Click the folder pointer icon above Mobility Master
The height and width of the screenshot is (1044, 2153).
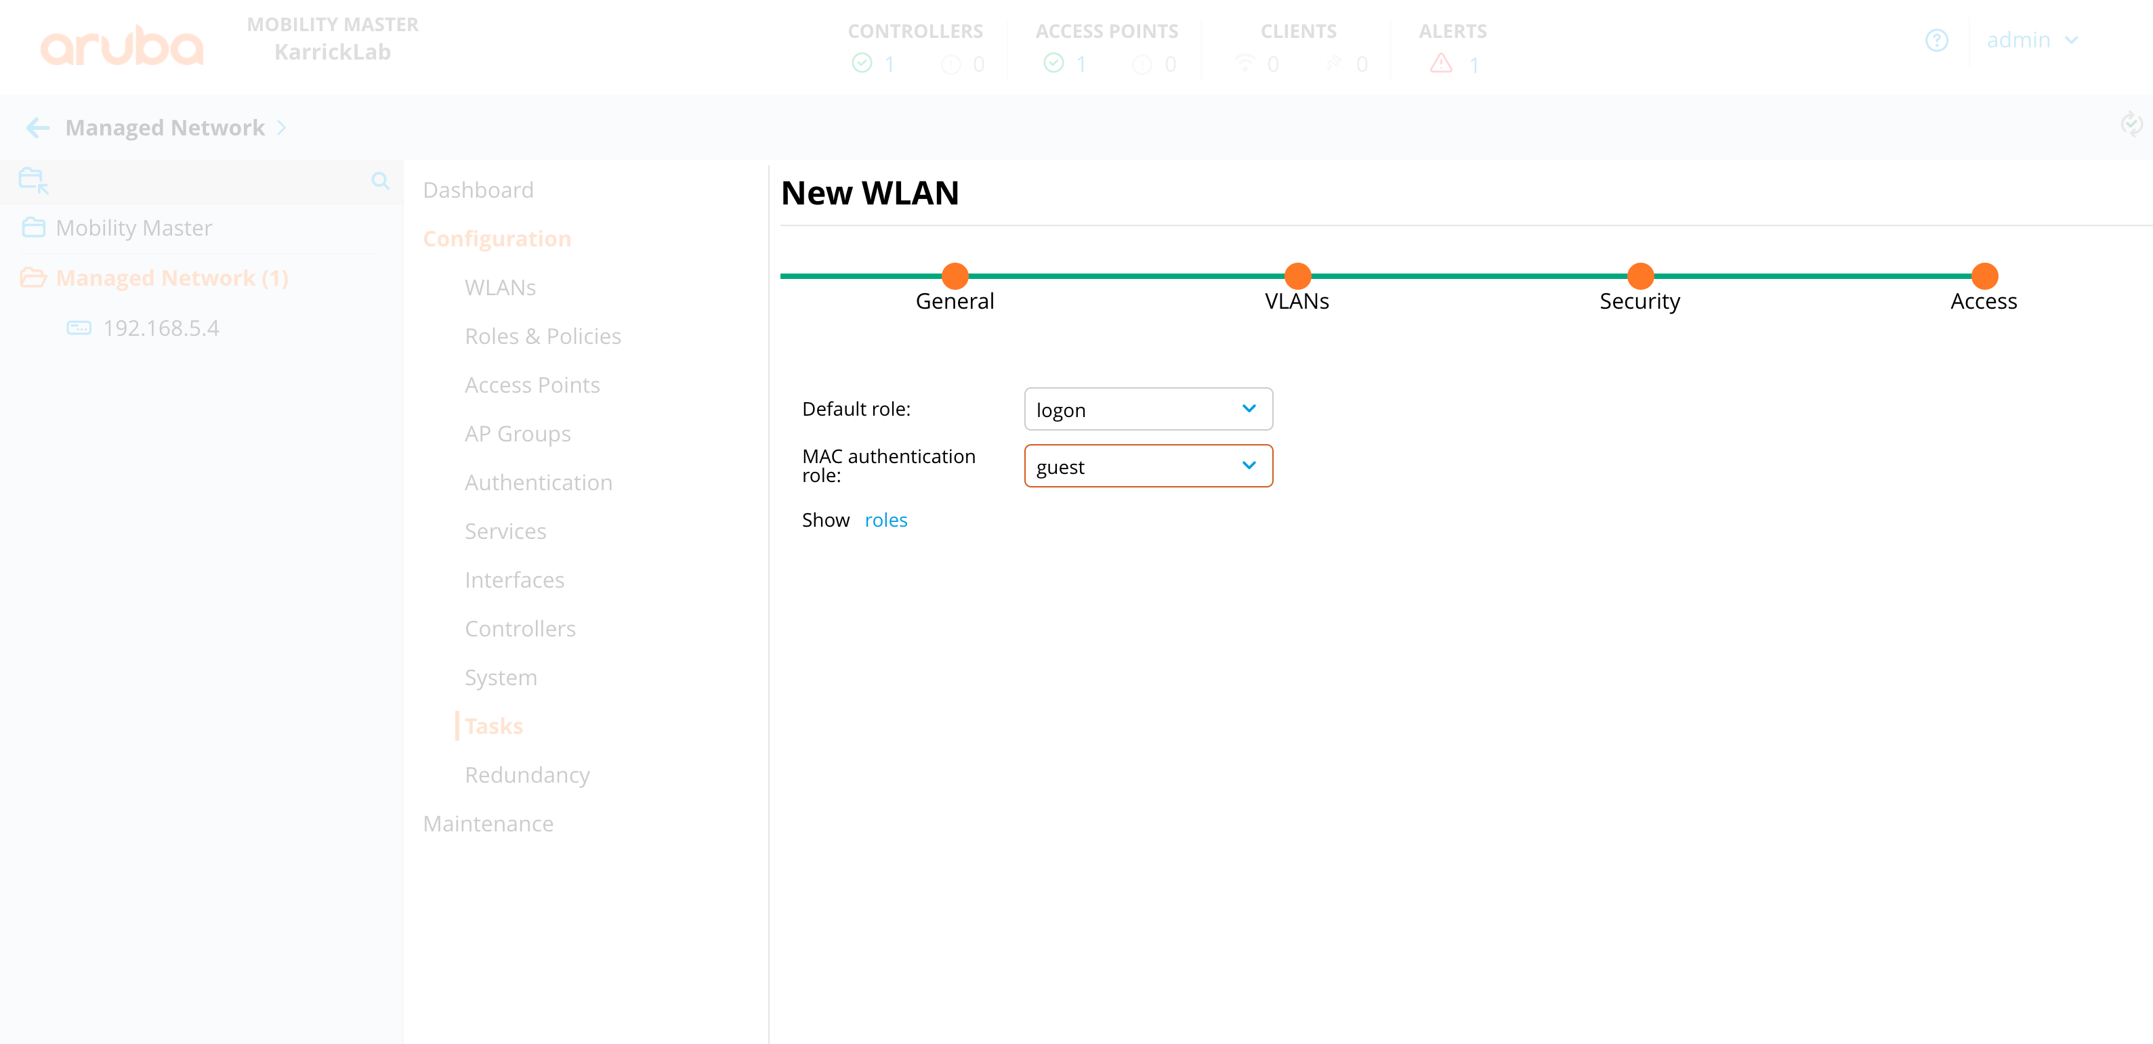(33, 180)
